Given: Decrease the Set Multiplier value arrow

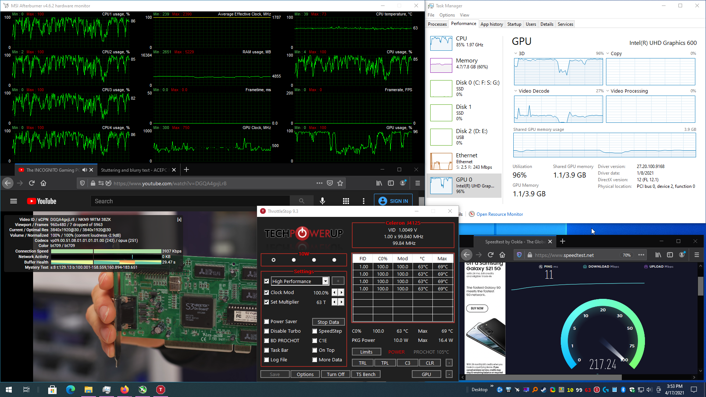Looking at the screenshot, I should pos(335,302).
